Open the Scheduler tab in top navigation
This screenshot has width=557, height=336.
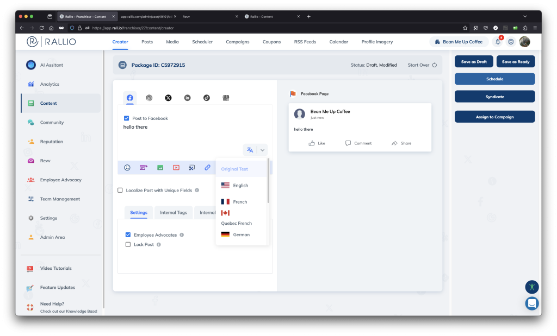pyautogui.click(x=202, y=42)
